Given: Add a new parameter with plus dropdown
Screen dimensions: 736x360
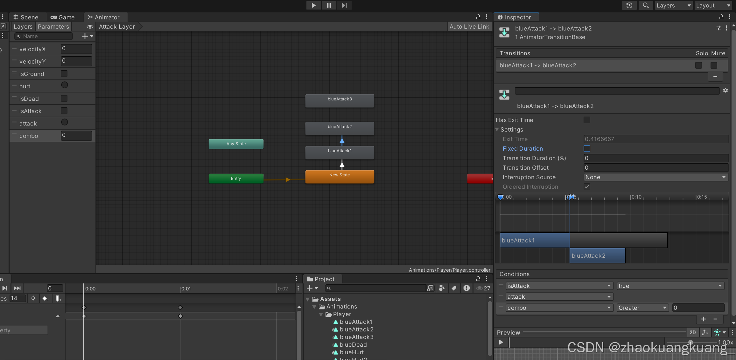Looking at the screenshot, I should 88,36.
